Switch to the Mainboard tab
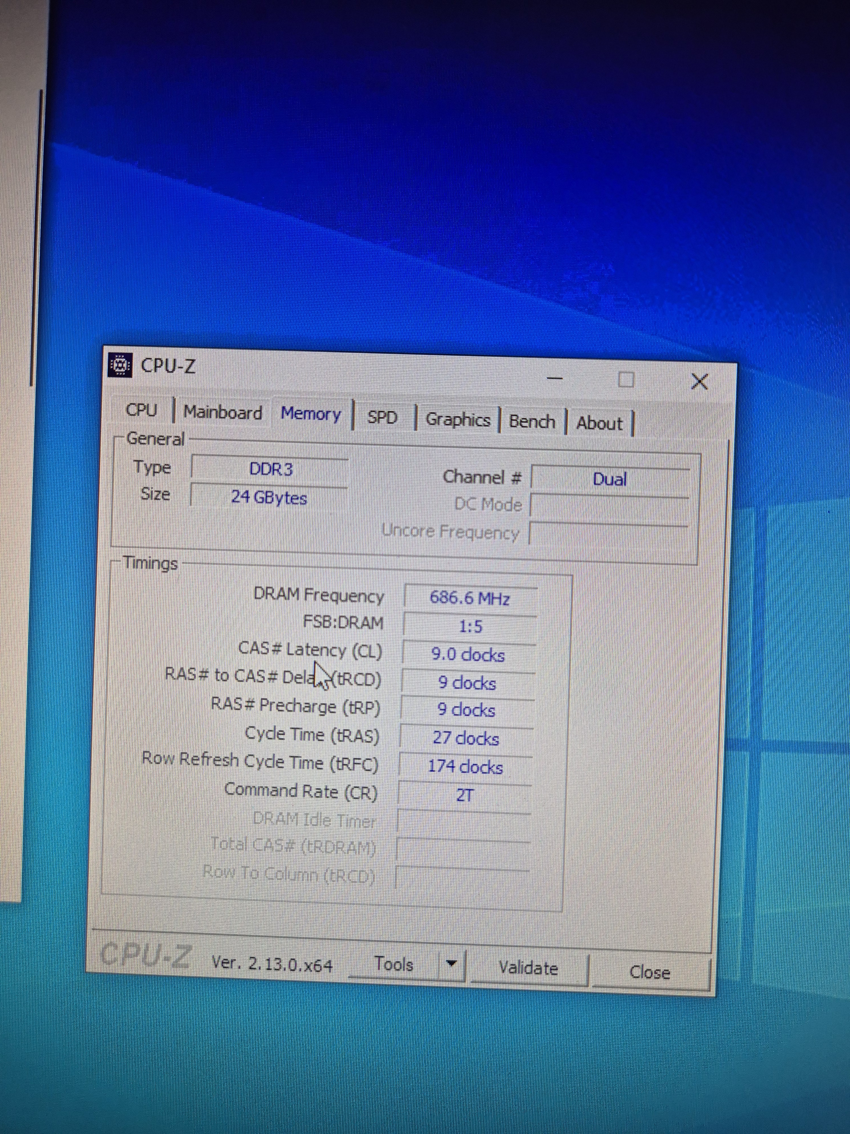The width and height of the screenshot is (850, 1134). (223, 412)
